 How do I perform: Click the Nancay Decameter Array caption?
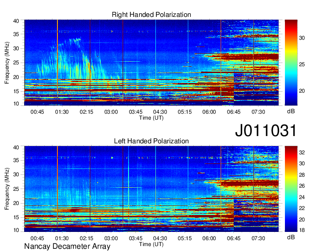click(67, 246)
